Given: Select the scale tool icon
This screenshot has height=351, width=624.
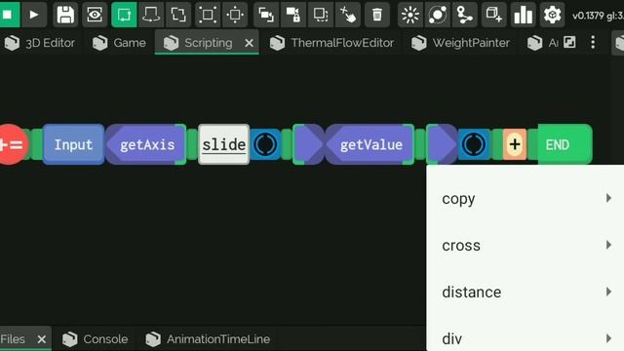Looking at the screenshot, I should (x=178, y=15).
